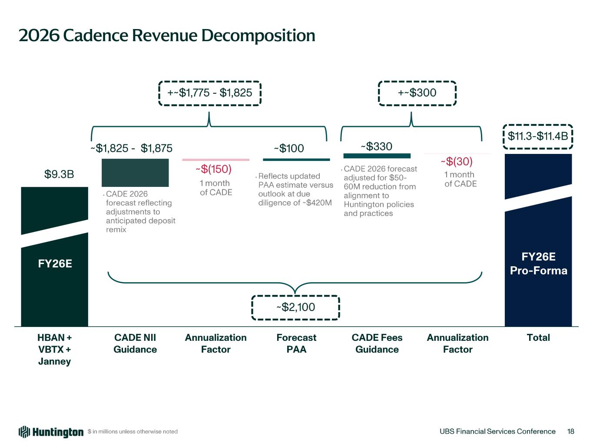Click the CADE Fees Guidance axis label
593x444 pixels.
pyautogui.click(x=377, y=343)
